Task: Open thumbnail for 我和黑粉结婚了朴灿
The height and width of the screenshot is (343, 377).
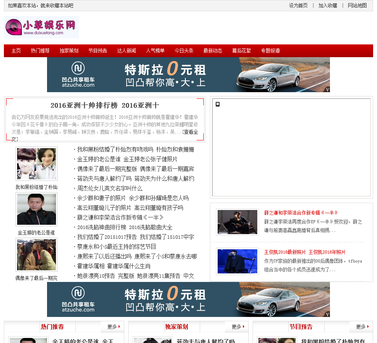Action: (37, 164)
